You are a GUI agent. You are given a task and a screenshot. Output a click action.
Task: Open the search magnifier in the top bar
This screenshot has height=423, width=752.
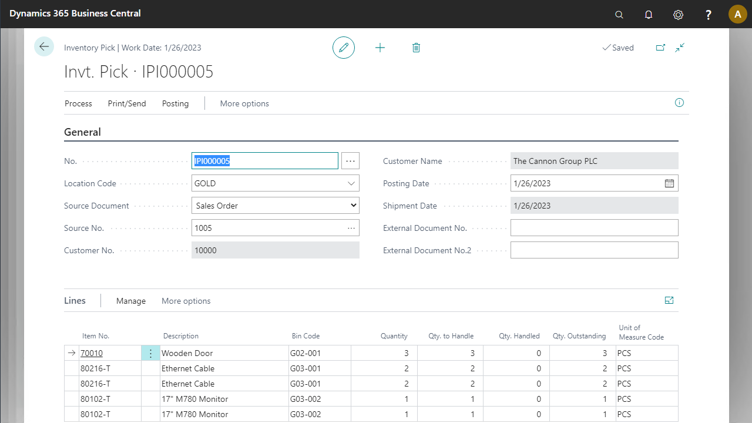point(619,15)
